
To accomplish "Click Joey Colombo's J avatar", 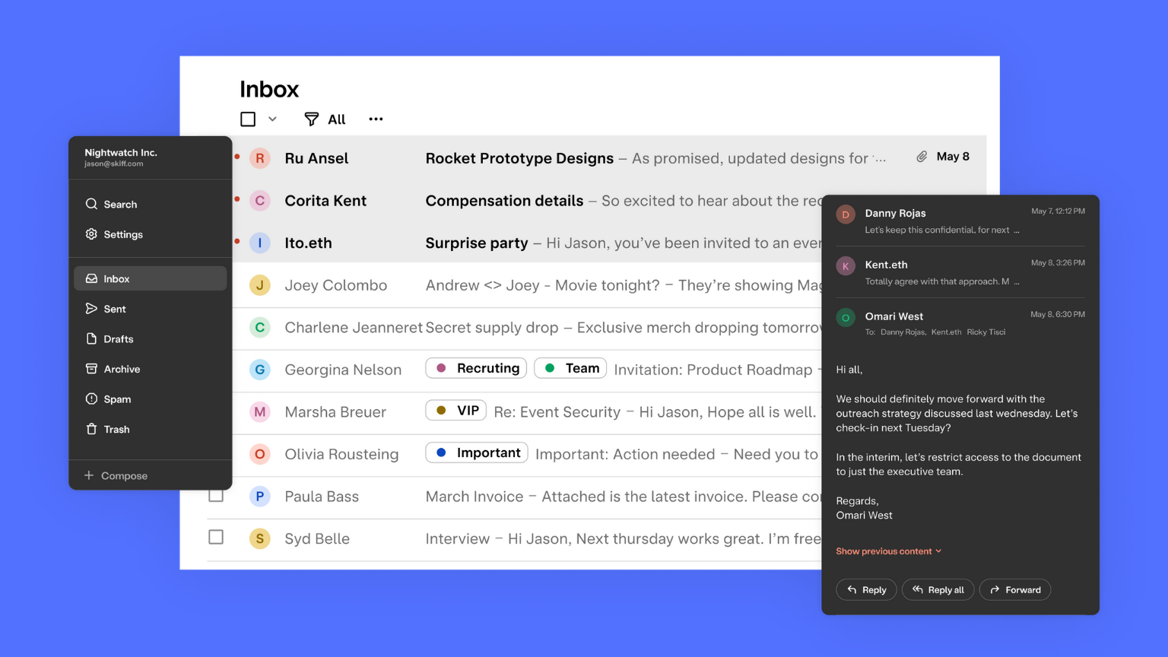I will (260, 285).
